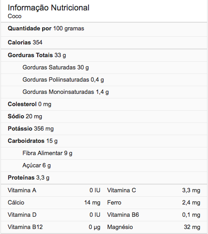Screen dimensions: 208x234
Task: Click Gorduras Monoinsaturadas 1,4 g entry
Action: (x=65, y=92)
